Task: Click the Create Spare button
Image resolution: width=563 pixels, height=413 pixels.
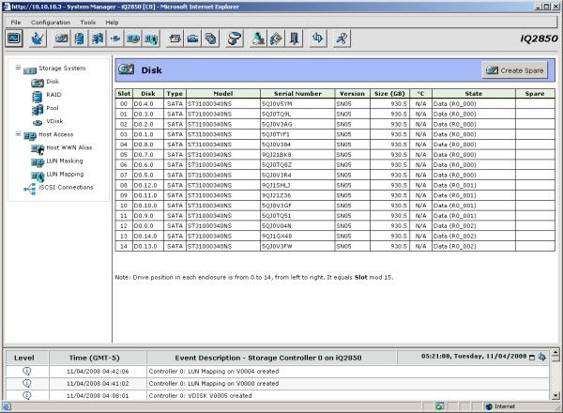Action: point(515,70)
